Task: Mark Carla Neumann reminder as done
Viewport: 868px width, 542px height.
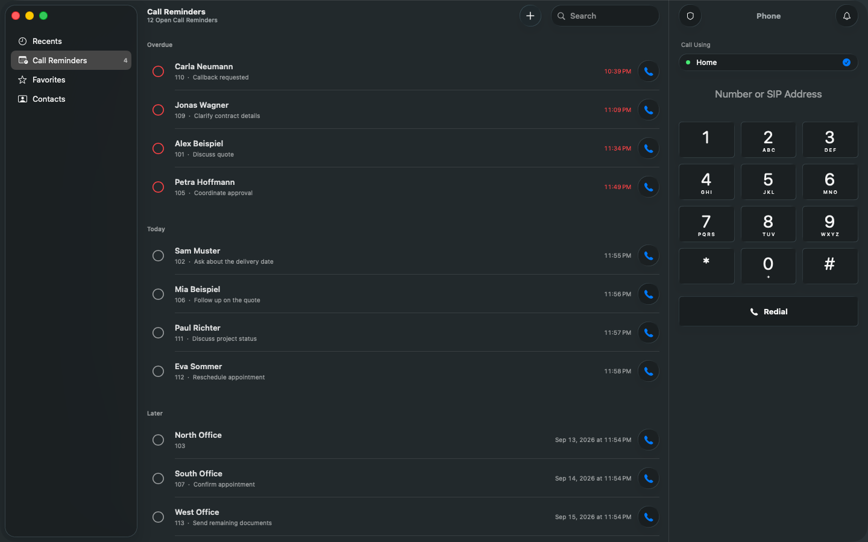Action: point(158,71)
